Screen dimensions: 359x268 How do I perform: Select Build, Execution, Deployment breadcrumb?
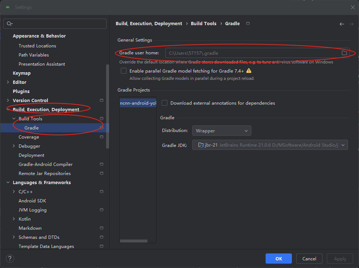point(149,24)
